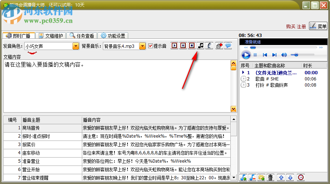
Task: Click the text area's scroll up arrow
Action: (x=233, y=63)
